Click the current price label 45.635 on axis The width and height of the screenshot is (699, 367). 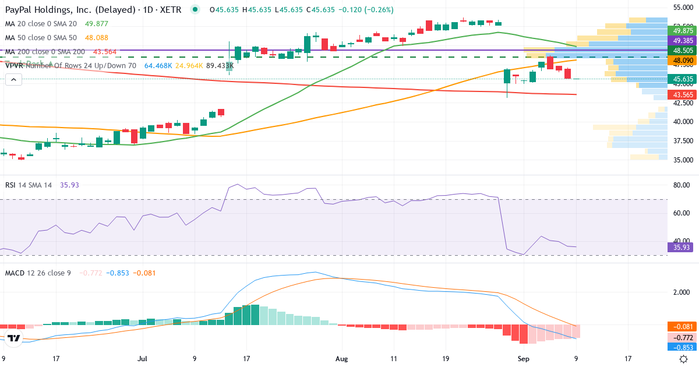click(x=683, y=79)
